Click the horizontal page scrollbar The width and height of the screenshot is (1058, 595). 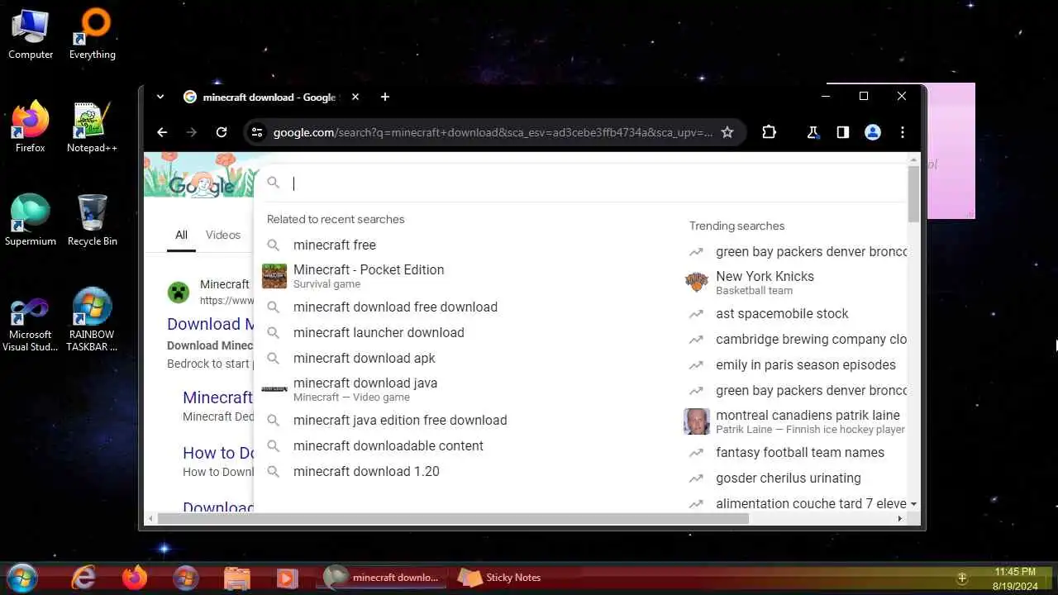[453, 519]
